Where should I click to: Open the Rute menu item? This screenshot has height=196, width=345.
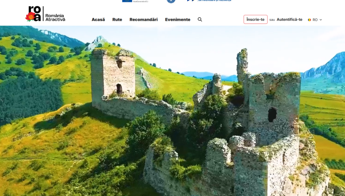tap(117, 20)
